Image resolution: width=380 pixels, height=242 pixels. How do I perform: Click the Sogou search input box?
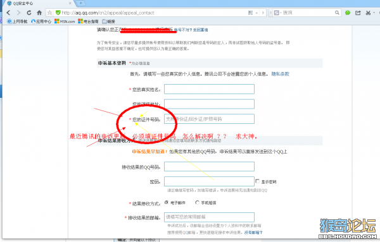[x=308, y=13]
